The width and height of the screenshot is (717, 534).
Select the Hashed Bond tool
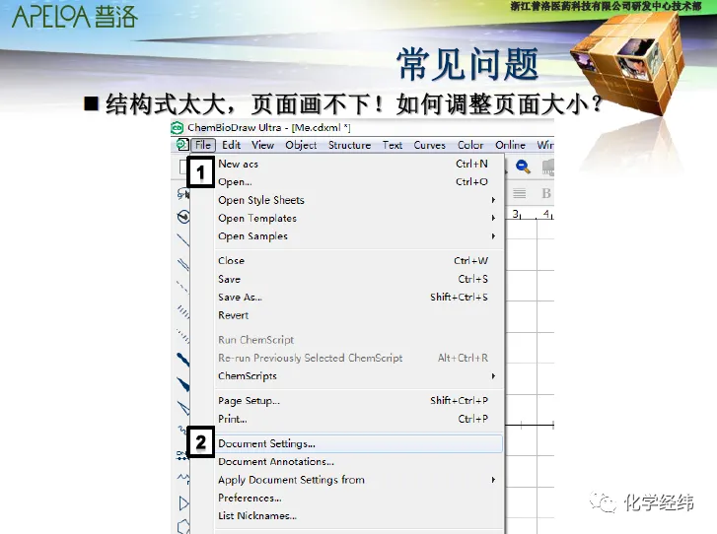(x=182, y=311)
